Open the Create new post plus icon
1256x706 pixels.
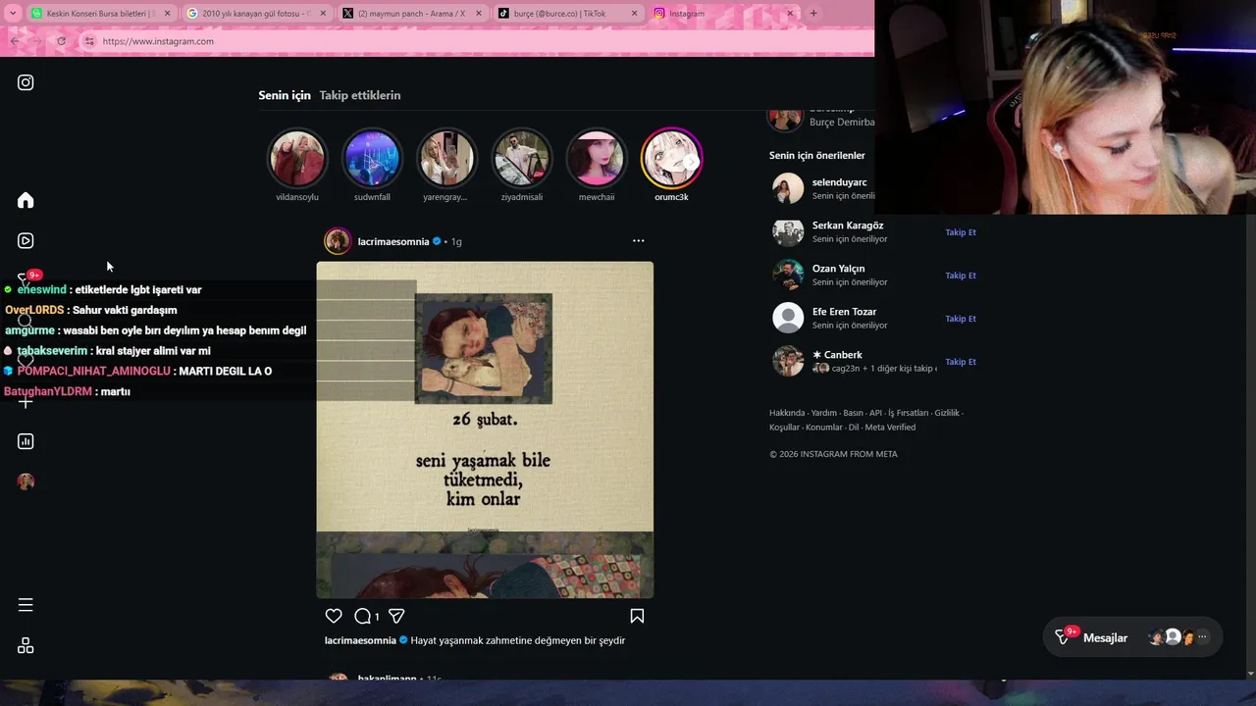click(x=26, y=401)
